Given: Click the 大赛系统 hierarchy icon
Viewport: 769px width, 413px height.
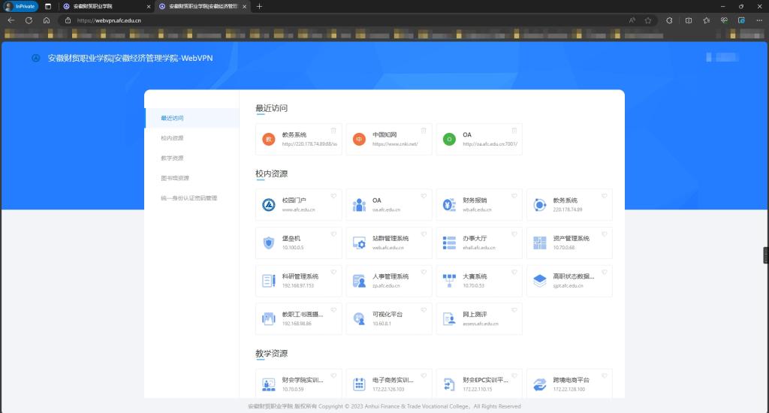Looking at the screenshot, I should click(x=449, y=281).
